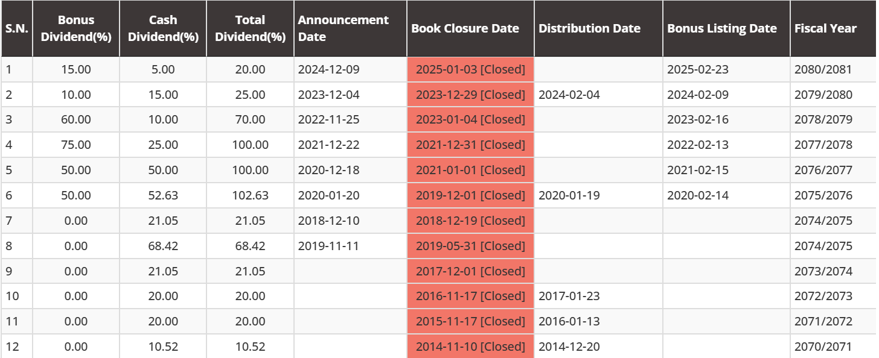The image size is (879, 358).
Task: Click the 2019-05-31 [Closed] book closure cell
Action: click(470, 246)
